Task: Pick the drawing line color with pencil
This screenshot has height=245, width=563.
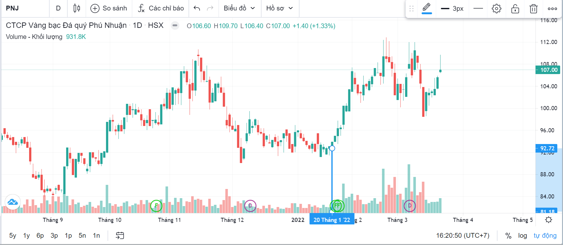Action: pos(427,8)
